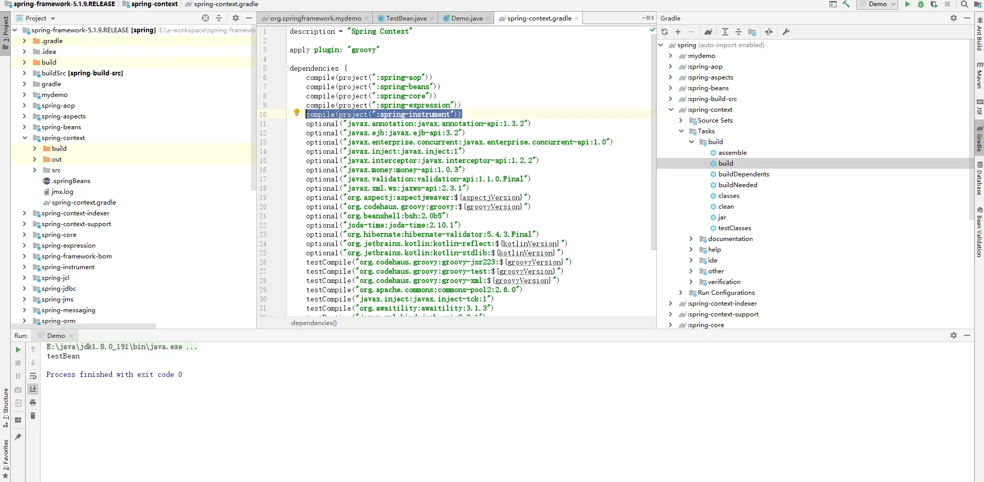This screenshot has width=984, height=482.
Task: Select the Demo tab in Run panel
Action: (56, 336)
